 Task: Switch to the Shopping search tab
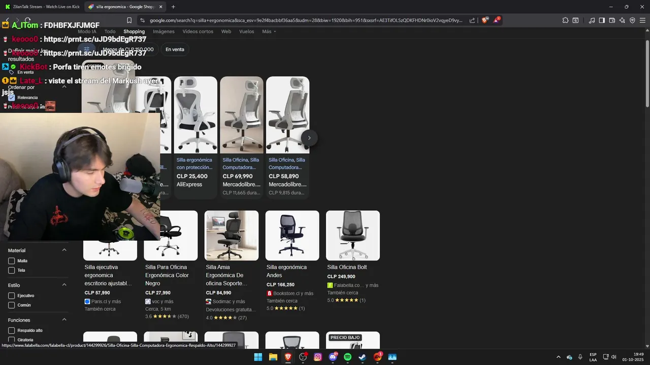coord(134,31)
